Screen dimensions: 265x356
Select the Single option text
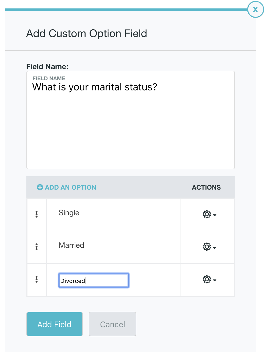coord(69,213)
